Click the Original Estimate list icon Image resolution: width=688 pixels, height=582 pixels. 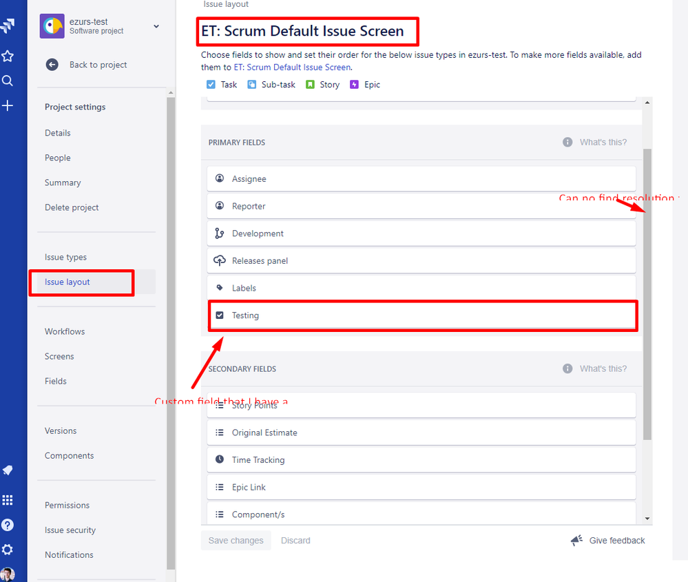click(220, 433)
